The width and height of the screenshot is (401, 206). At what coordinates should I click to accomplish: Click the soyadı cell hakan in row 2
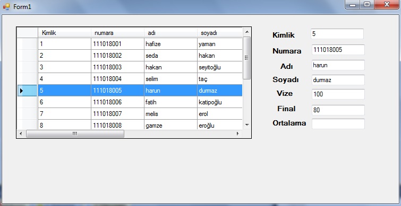tap(220, 56)
